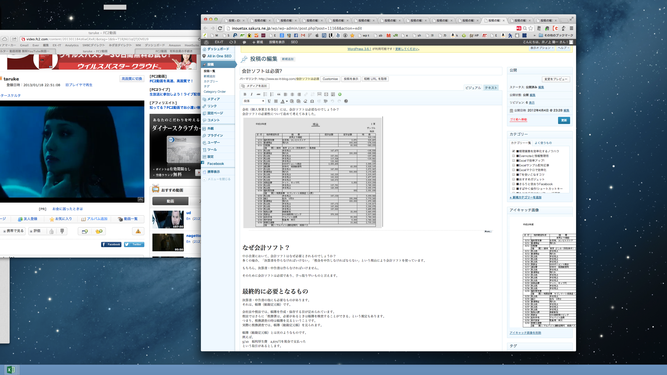Viewport: 667px width, 375px height.
Task: Check the ■Excelサンプル配布記事 category
Action: [513, 165]
